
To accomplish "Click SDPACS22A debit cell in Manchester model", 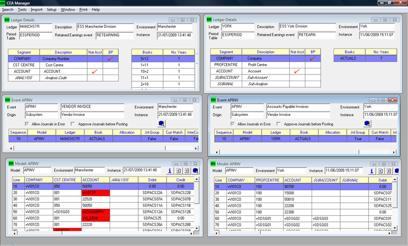I will coord(152,193).
